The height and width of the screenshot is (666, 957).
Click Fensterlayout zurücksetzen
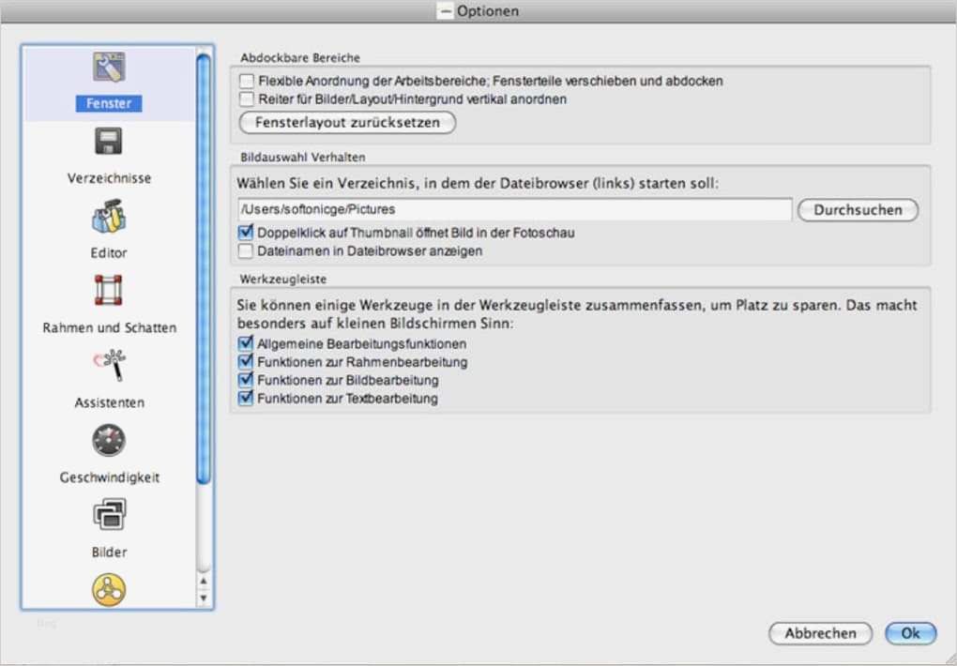tap(346, 122)
